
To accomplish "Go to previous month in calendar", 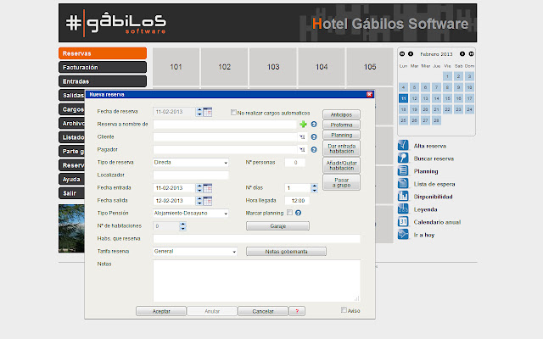I will coord(411,54).
